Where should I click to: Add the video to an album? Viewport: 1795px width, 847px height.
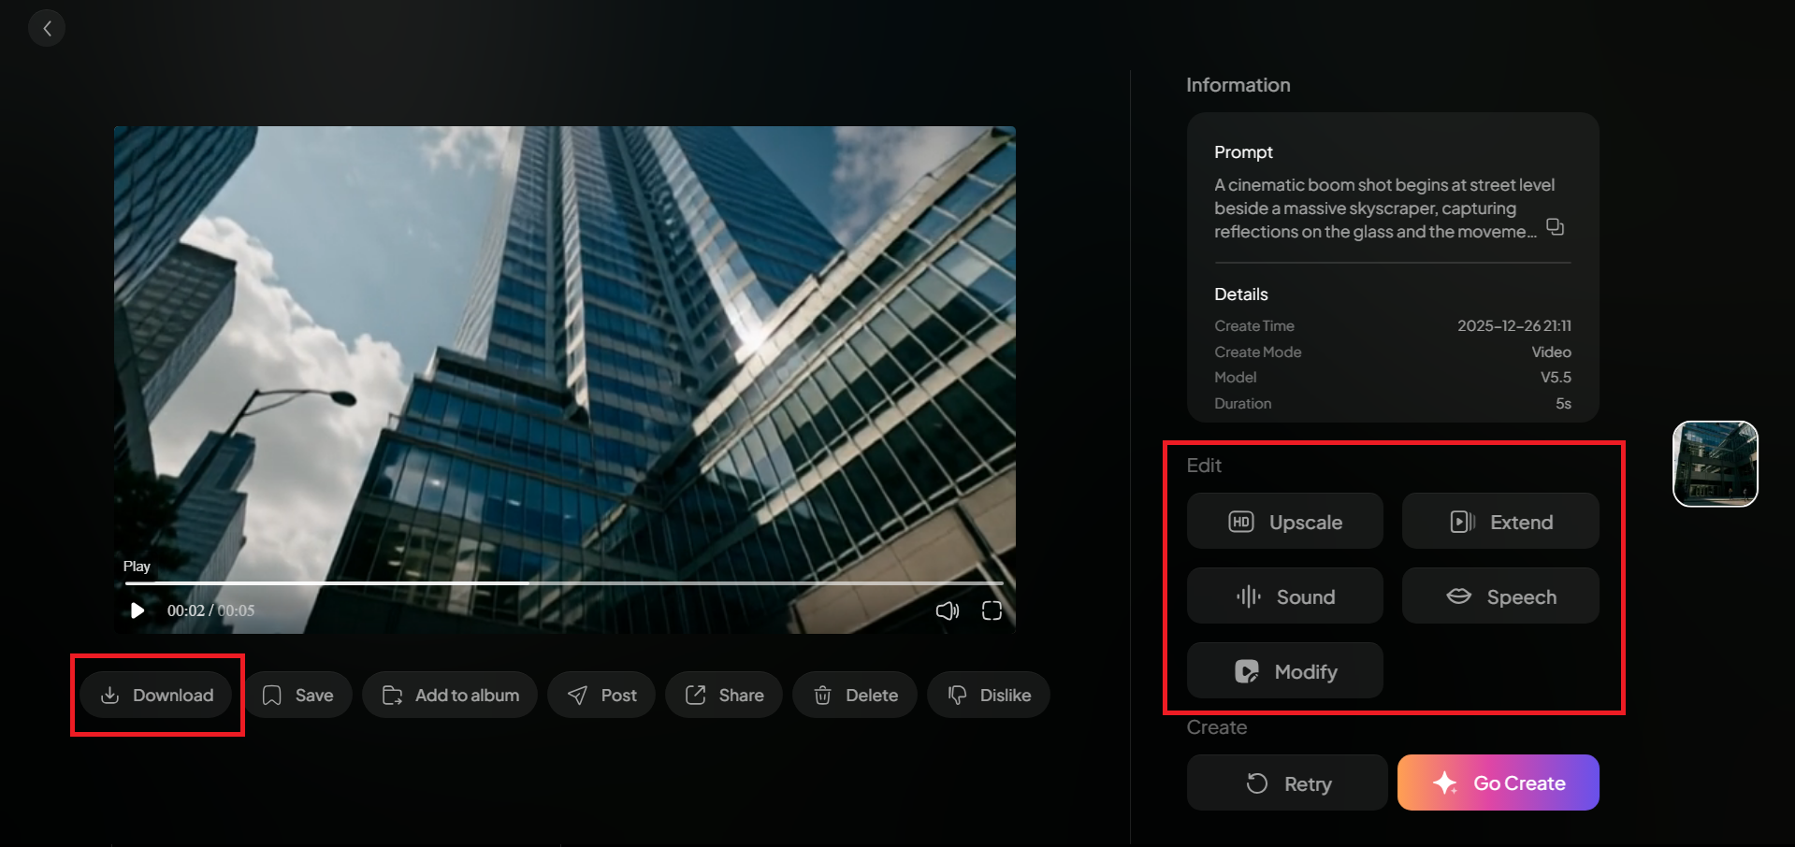(x=450, y=695)
